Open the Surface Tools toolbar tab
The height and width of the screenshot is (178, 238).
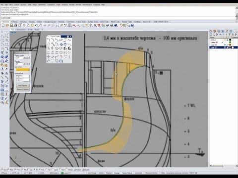(93, 22)
